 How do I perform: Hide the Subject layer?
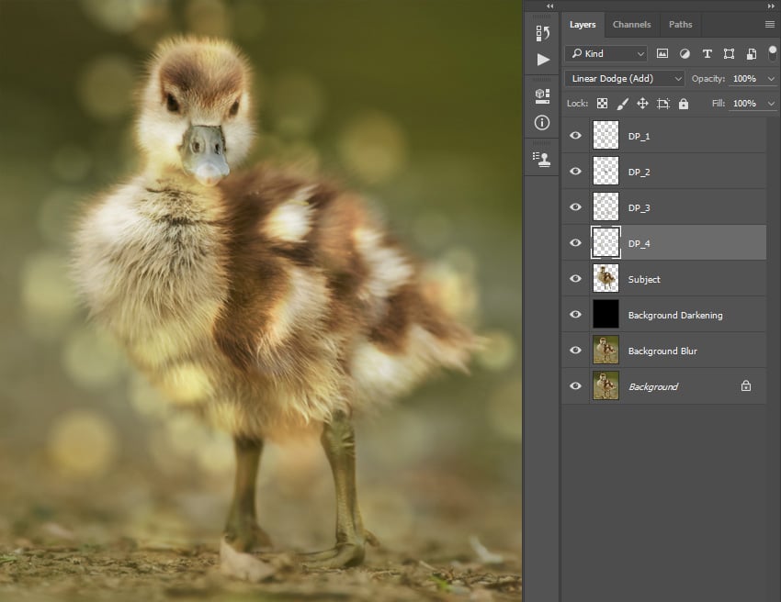pyautogui.click(x=576, y=279)
